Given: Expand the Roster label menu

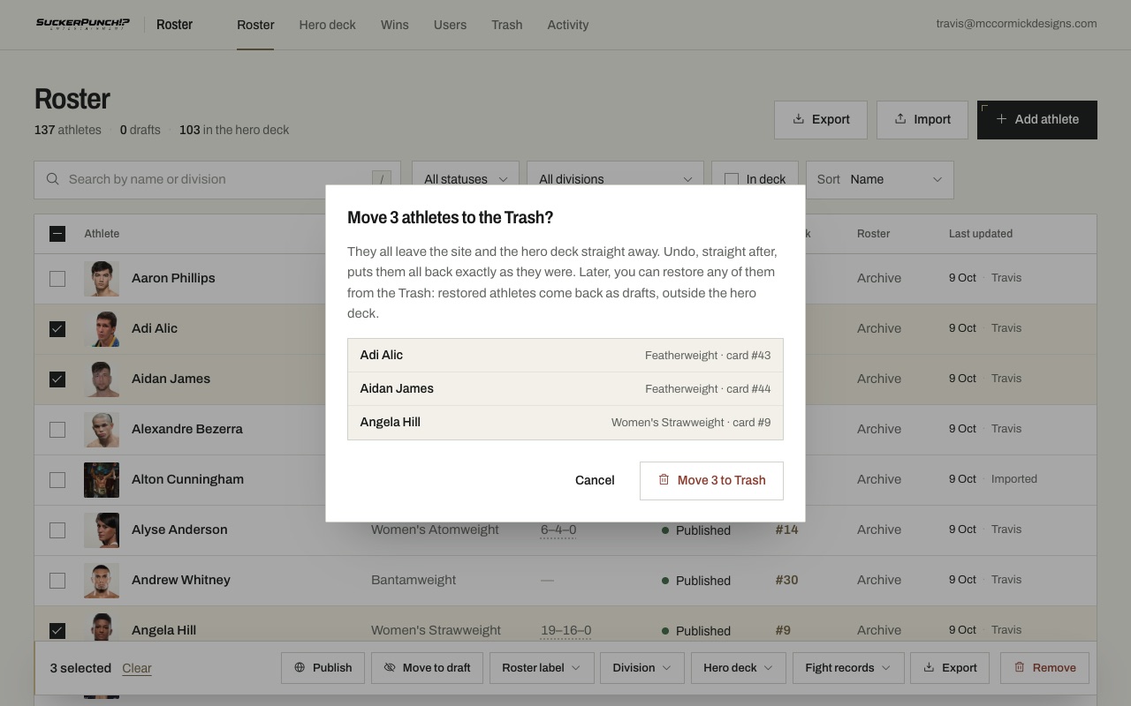Looking at the screenshot, I should (541, 667).
